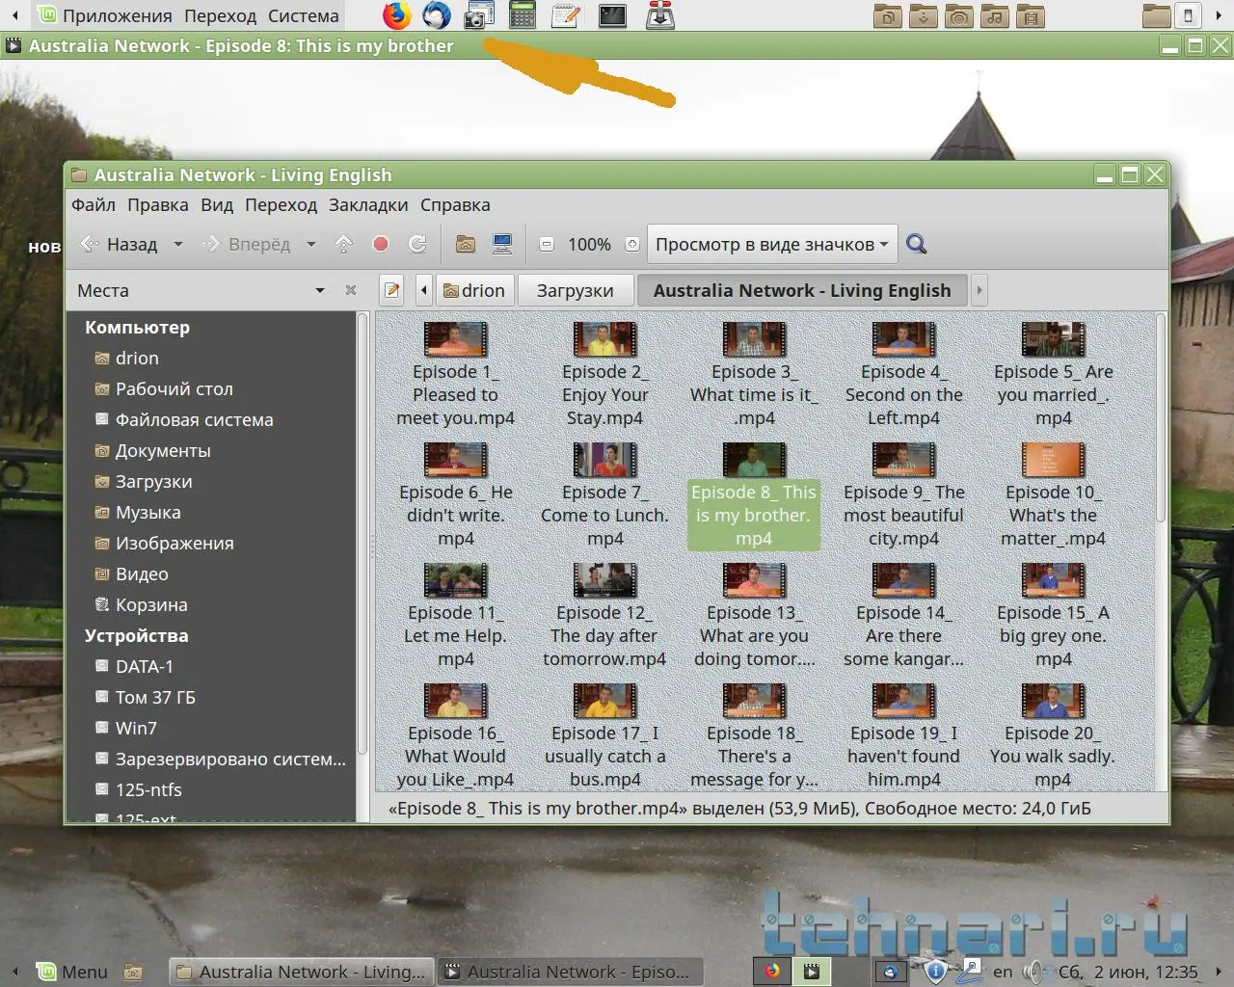Reload the current folder view
This screenshot has height=987, width=1234.
[417, 244]
